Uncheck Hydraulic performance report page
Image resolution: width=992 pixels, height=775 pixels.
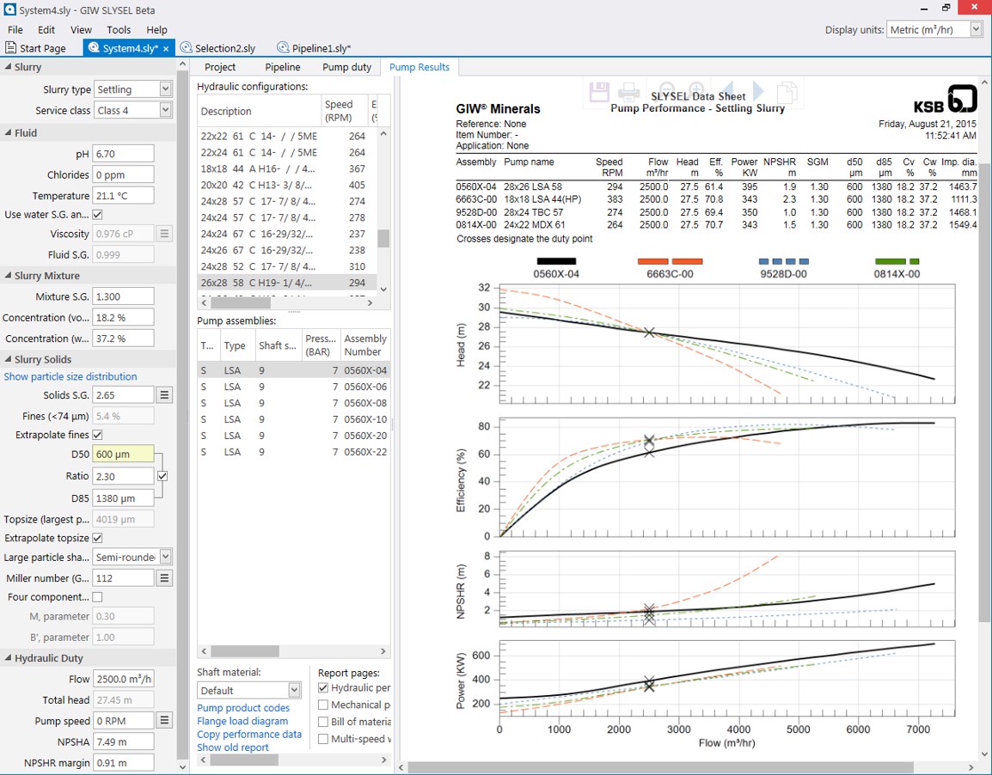(x=323, y=687)
